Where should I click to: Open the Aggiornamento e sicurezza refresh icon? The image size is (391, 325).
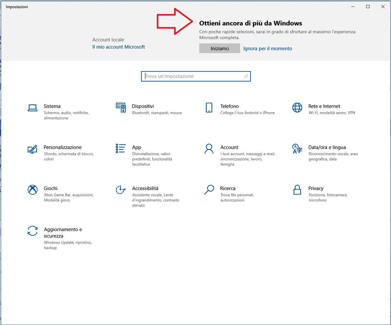point(33,231)
